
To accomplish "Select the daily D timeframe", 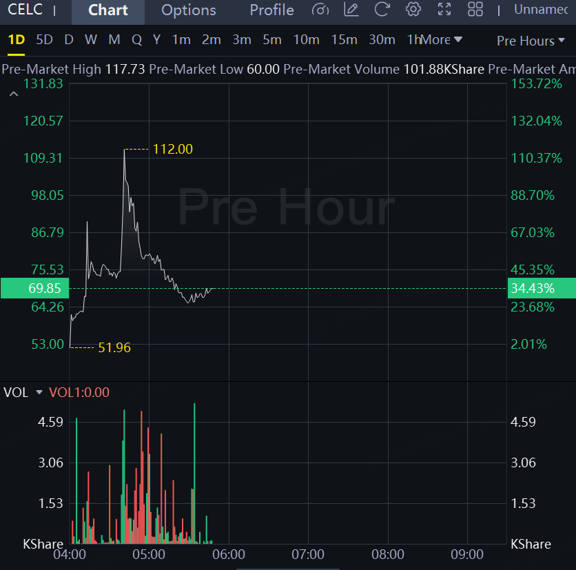I will (x=69, y=40).
